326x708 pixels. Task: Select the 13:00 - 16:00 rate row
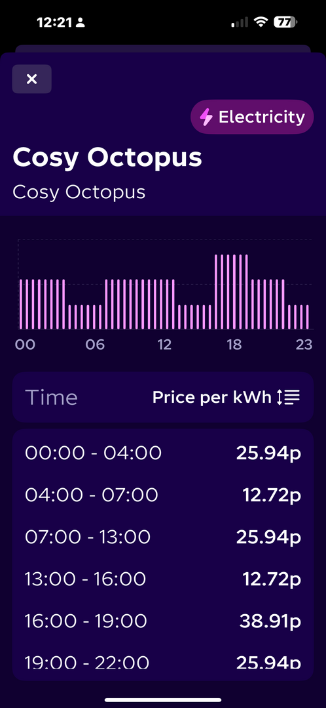(x=162, y=579)
